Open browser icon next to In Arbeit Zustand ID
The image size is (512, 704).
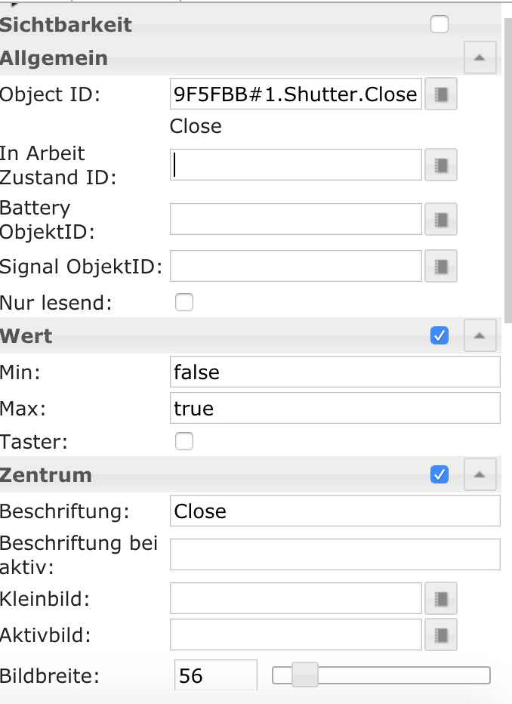click(441, 165)
